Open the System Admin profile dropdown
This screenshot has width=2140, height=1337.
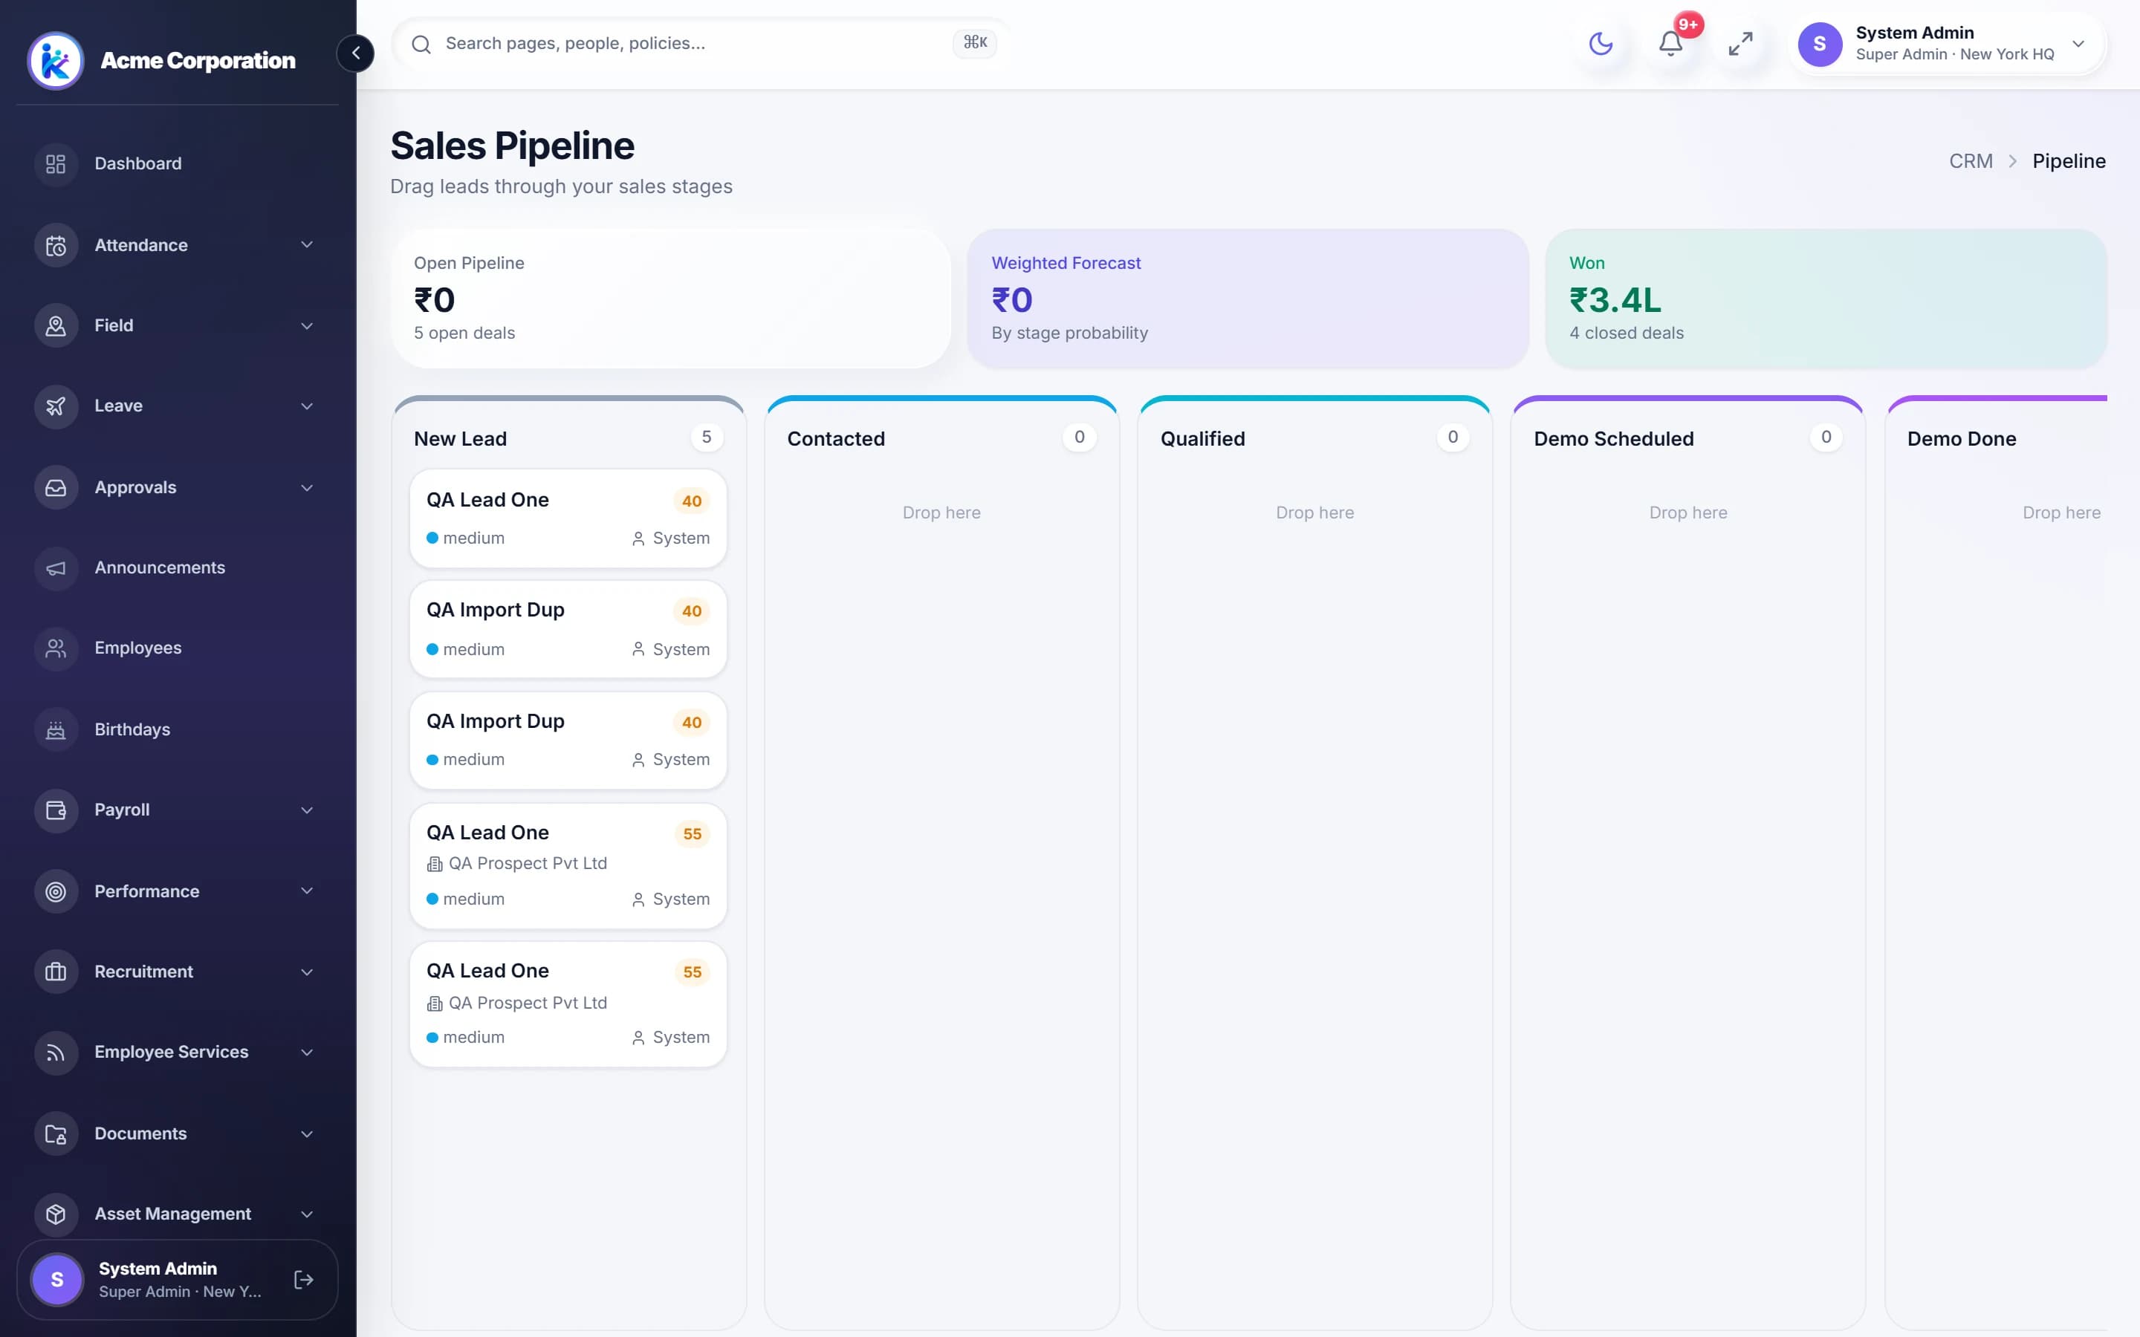[x=1948, y=43]
